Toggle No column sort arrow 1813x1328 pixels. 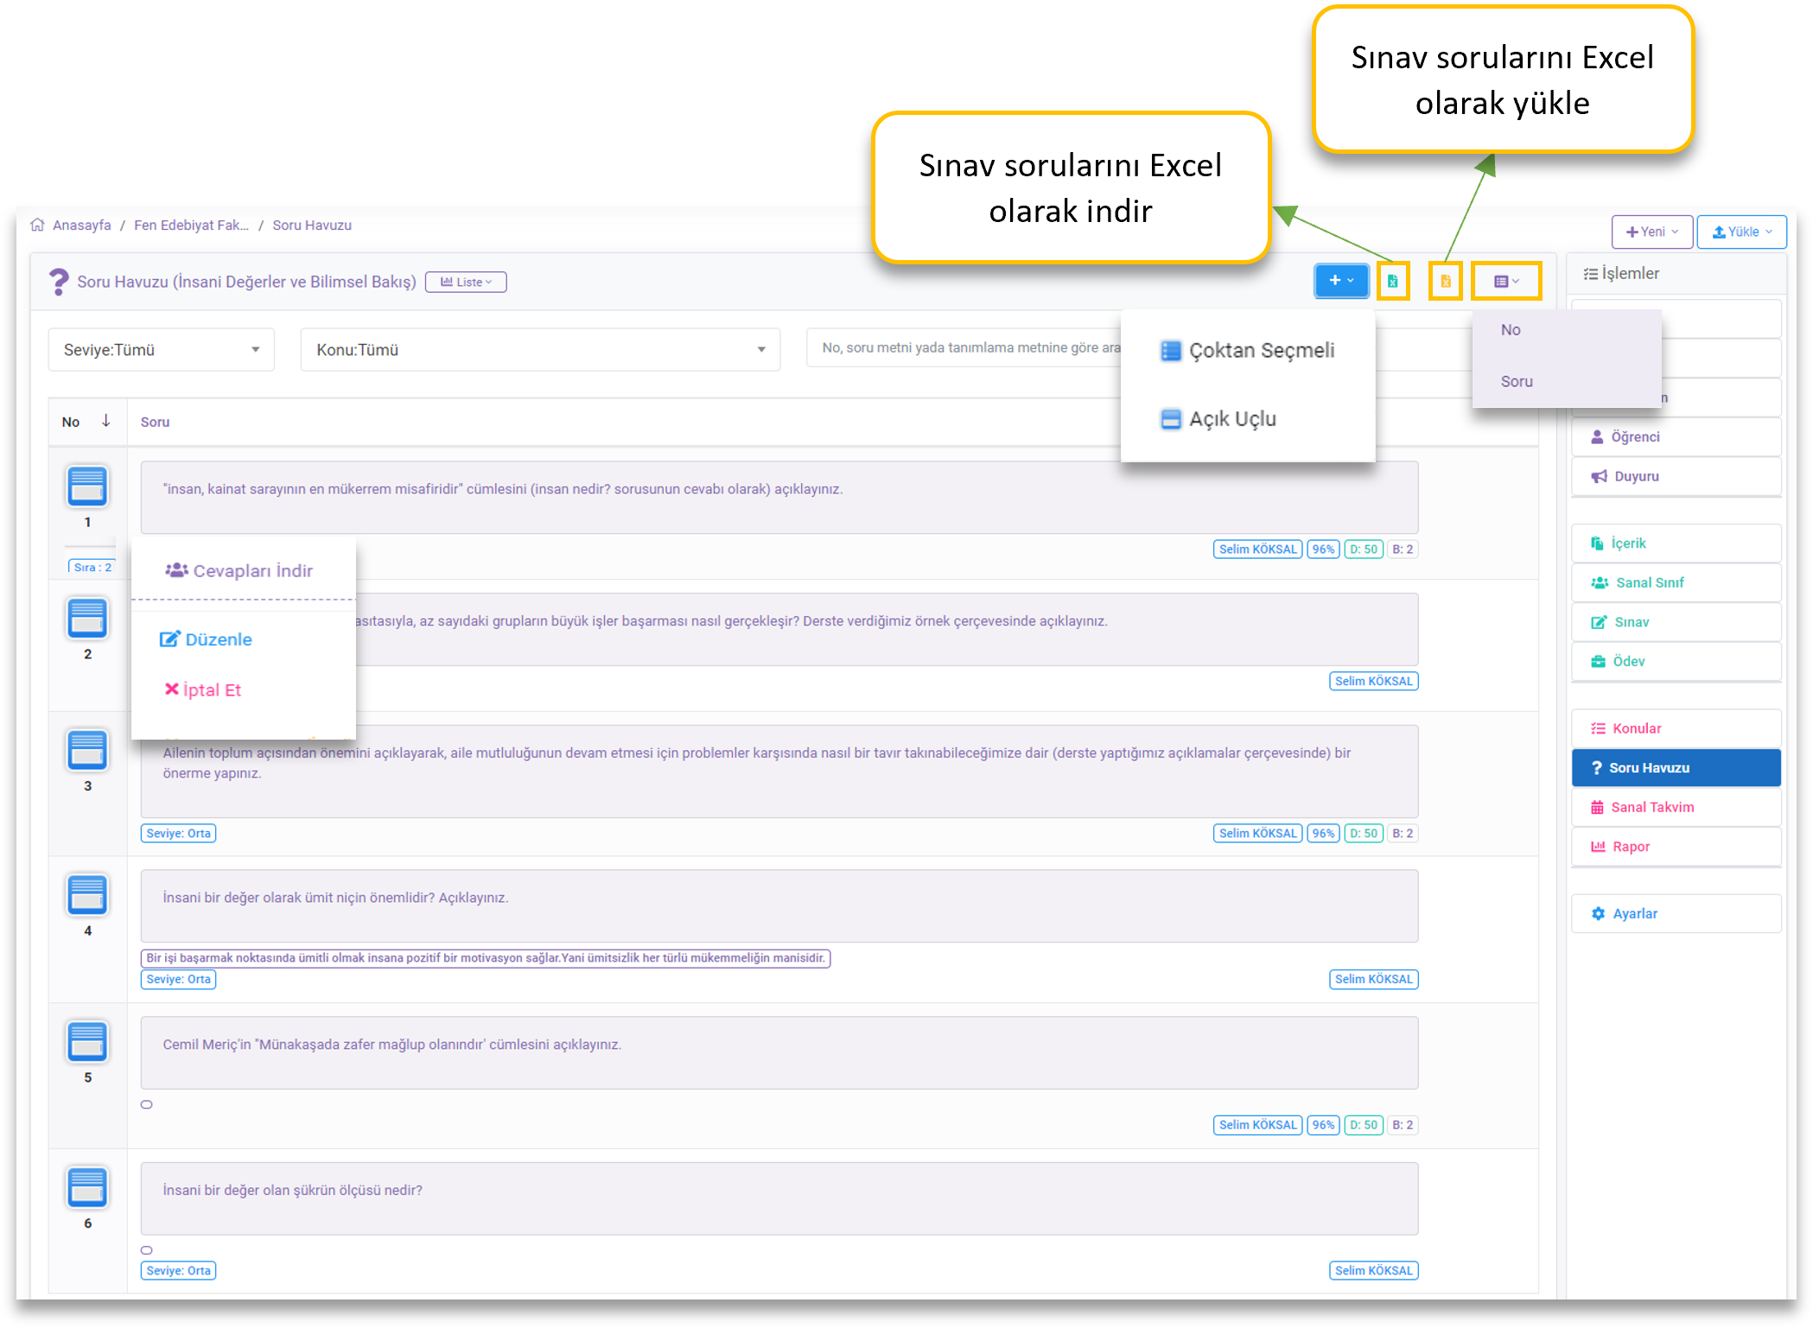tap(105, 421)
